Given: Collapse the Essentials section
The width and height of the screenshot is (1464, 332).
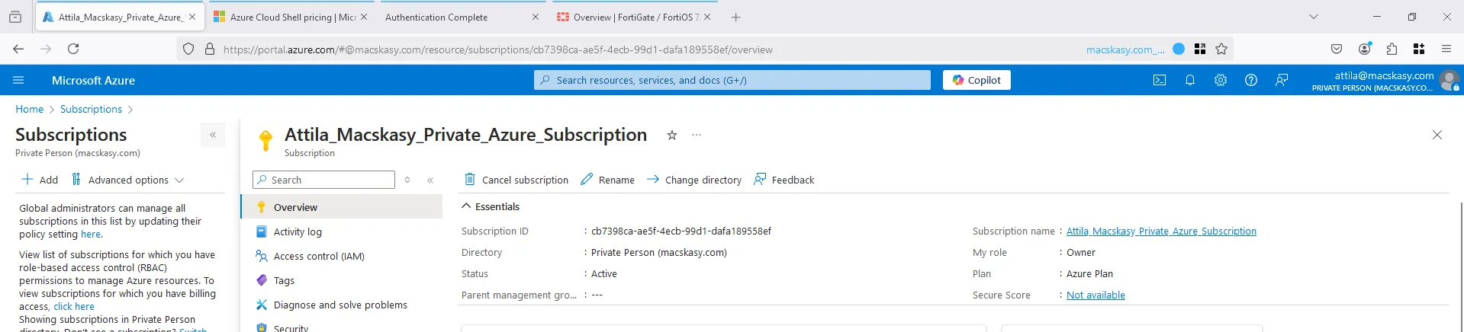Looking at the screenshot, I should 466,206.
